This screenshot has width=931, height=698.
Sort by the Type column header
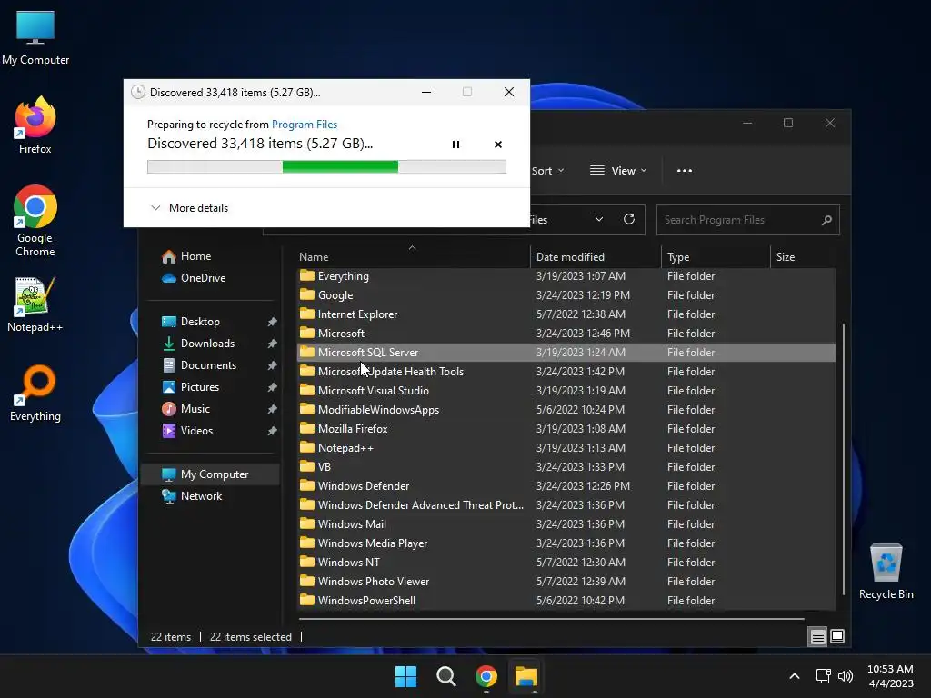click(x=715, y=257)
